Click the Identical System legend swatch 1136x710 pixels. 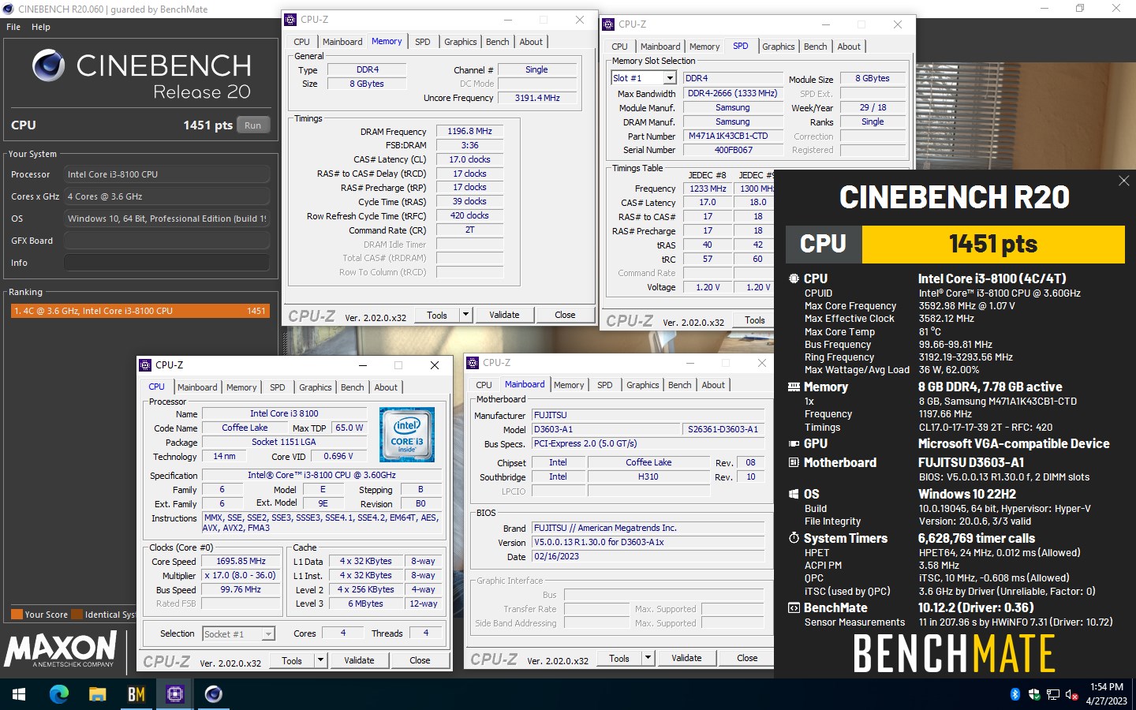point(77,615)
